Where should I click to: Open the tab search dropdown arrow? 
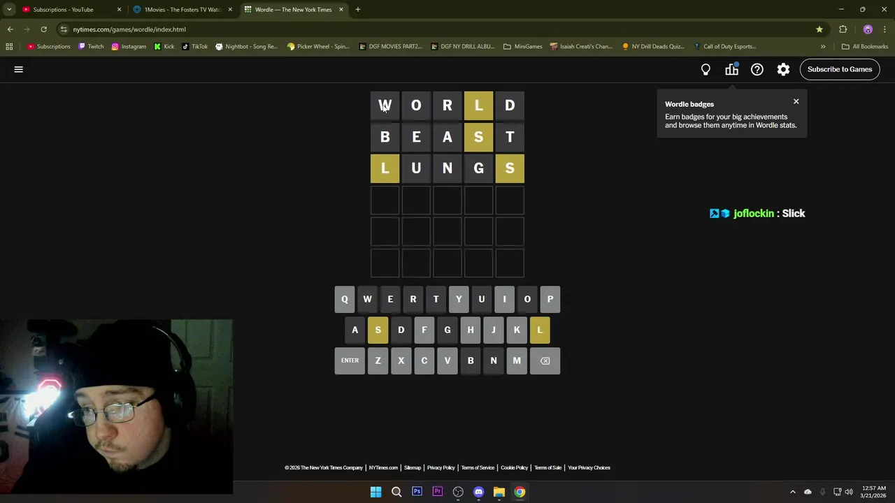[x=9, y=10]
